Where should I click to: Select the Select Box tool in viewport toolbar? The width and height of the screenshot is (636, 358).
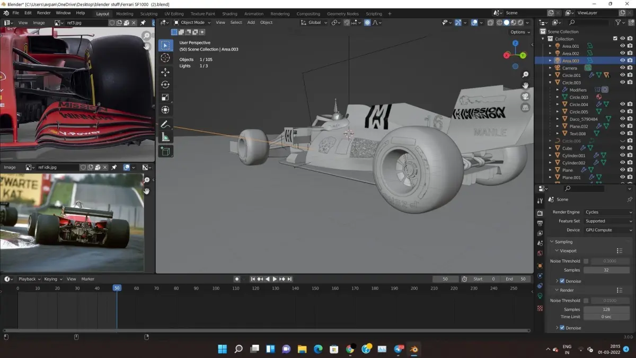pyautogui.click(x=165, y=46)
